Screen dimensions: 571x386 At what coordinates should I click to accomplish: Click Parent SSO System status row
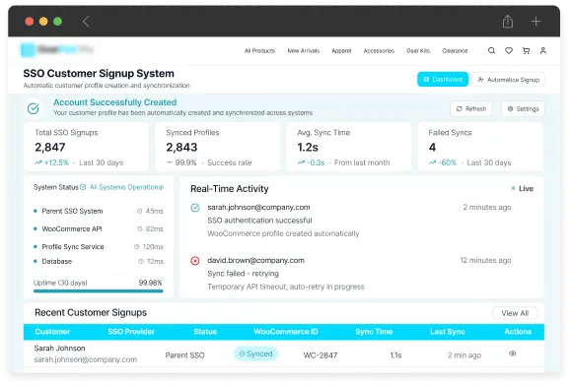99,211
